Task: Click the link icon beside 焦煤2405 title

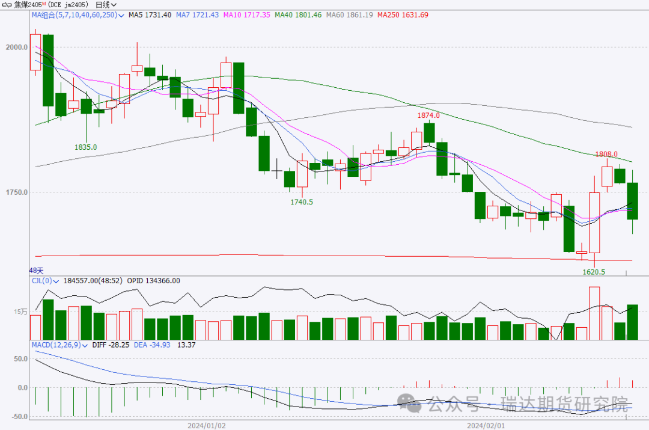Action: [x=7, y=4]
